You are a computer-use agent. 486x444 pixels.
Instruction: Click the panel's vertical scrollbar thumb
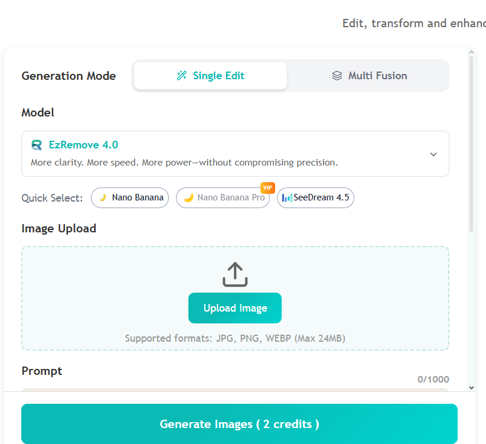coord(471,142)
